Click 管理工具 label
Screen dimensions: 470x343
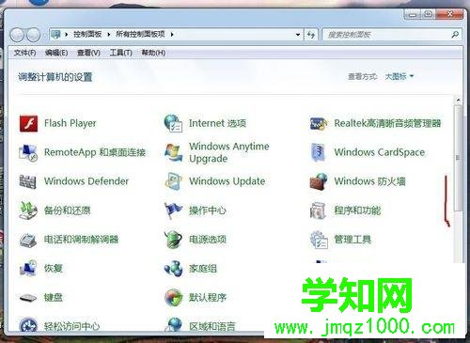coord(352,240)
